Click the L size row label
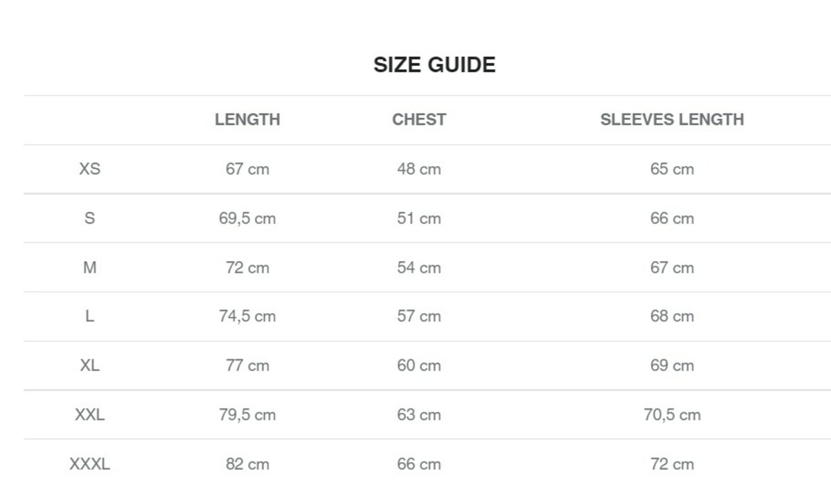 tap(89, 316)
